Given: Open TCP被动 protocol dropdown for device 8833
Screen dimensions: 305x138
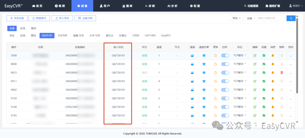Looking at the screenshot, I should tap(240, 73).
